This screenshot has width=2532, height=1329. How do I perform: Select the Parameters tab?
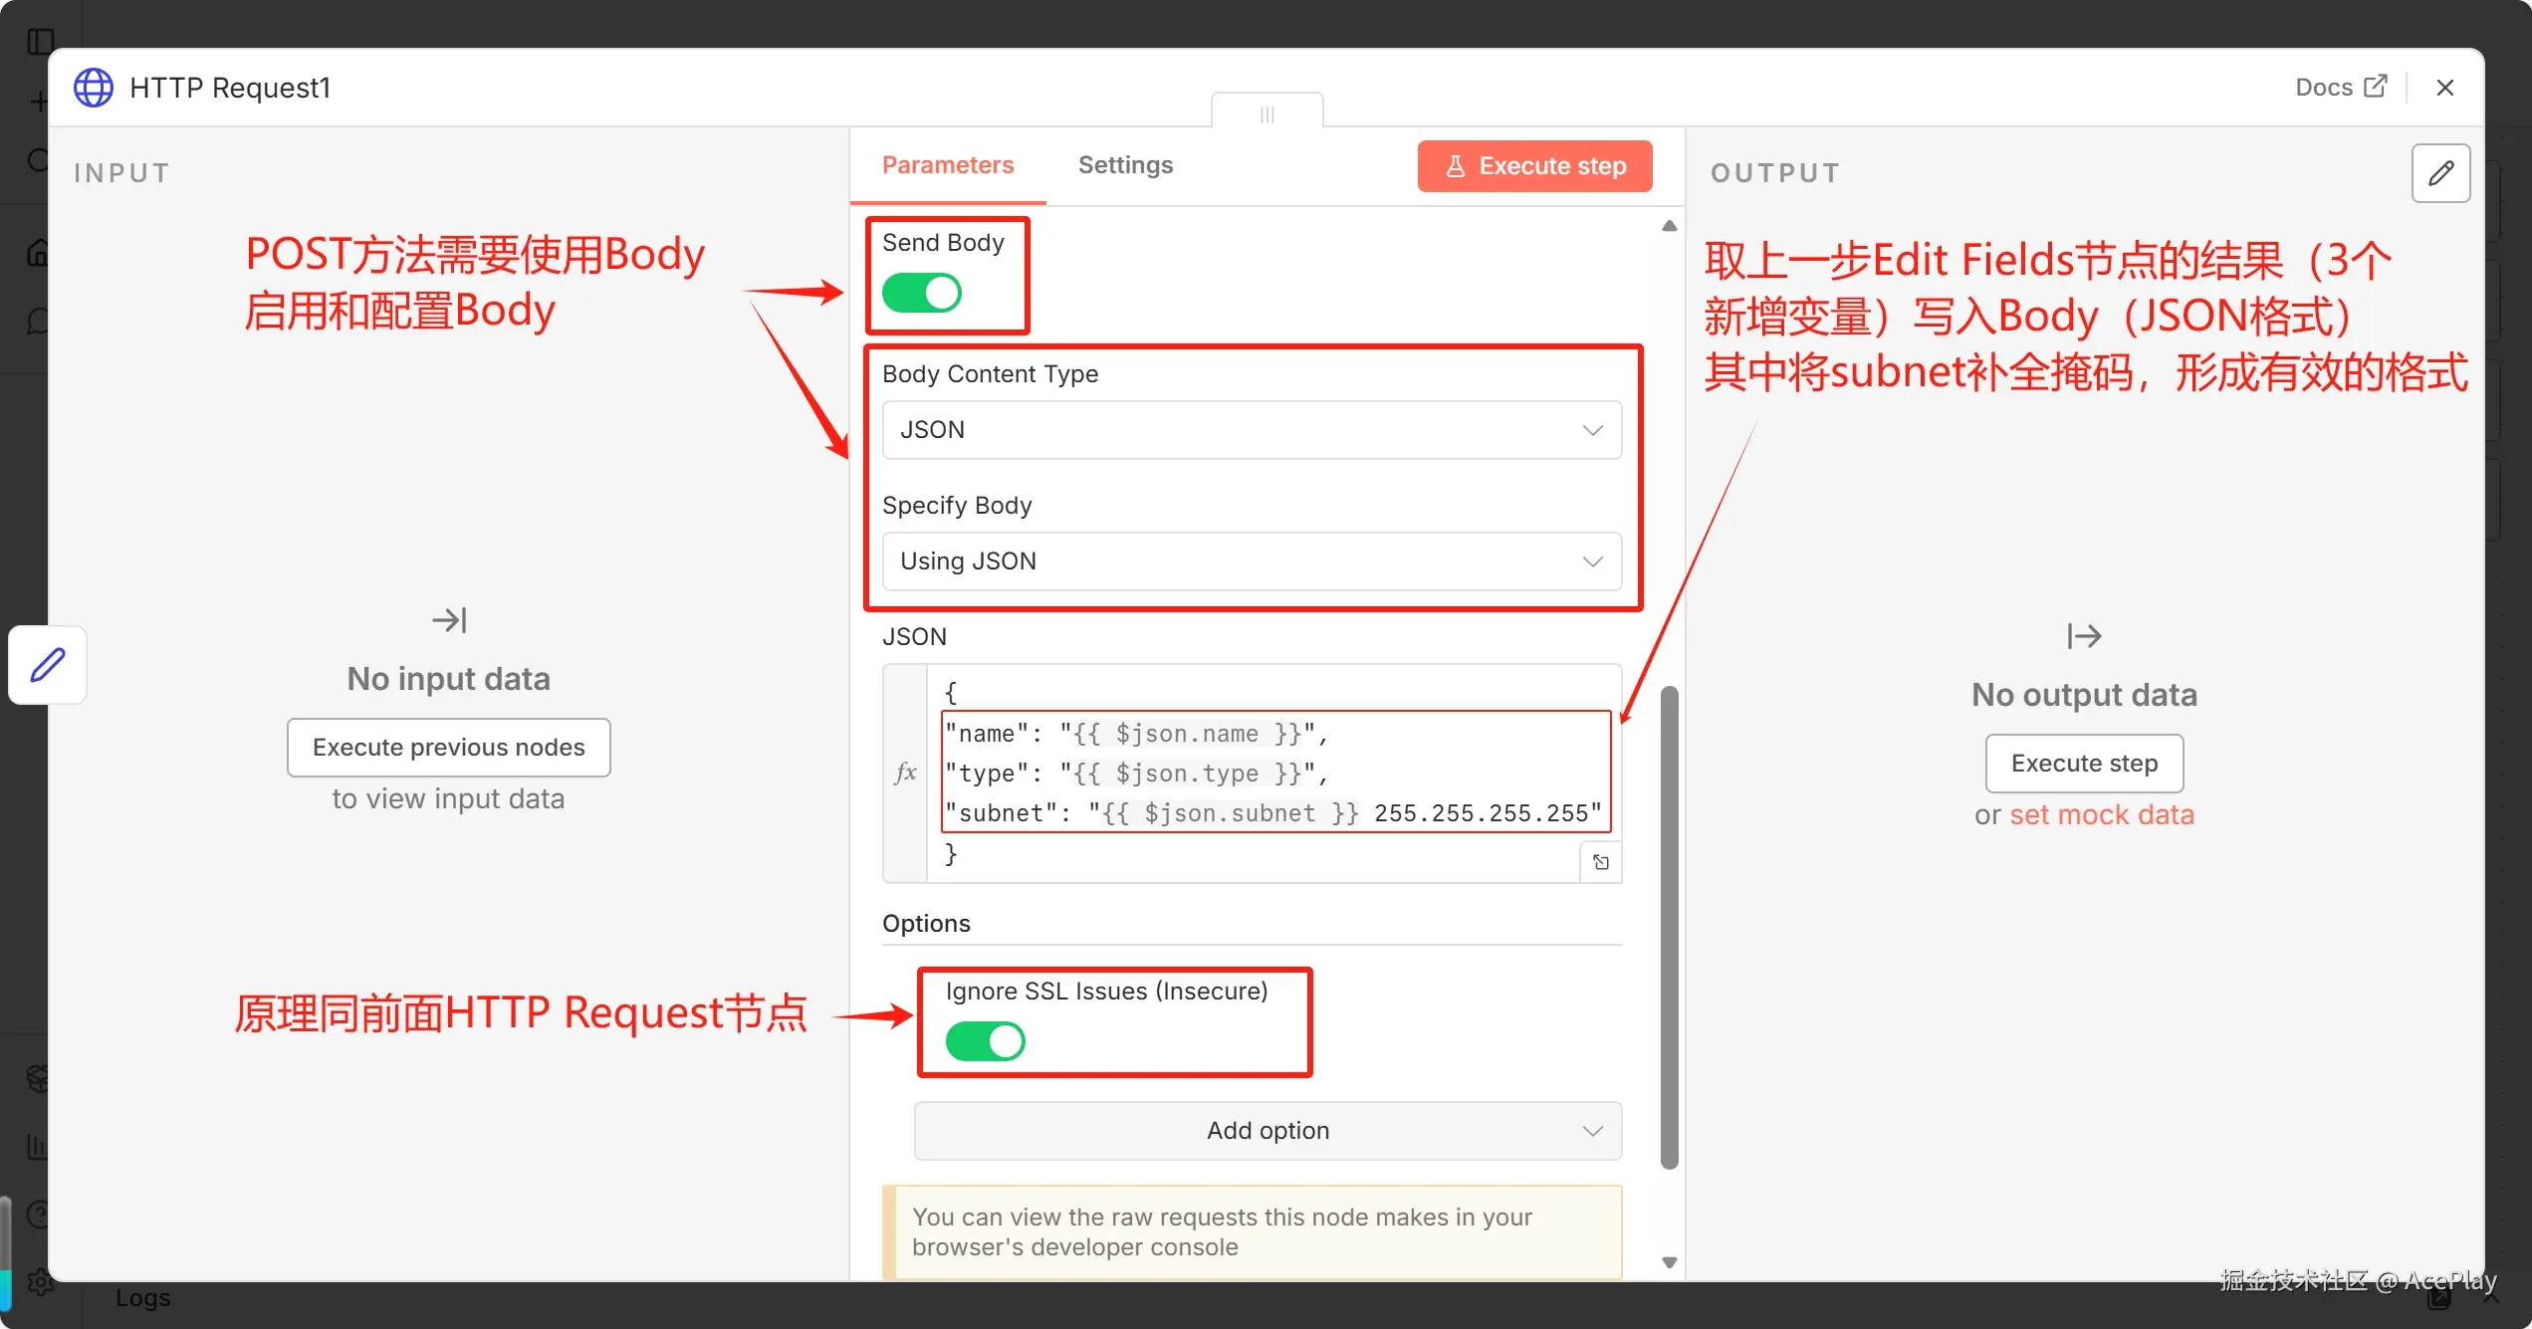pos(947,164)
